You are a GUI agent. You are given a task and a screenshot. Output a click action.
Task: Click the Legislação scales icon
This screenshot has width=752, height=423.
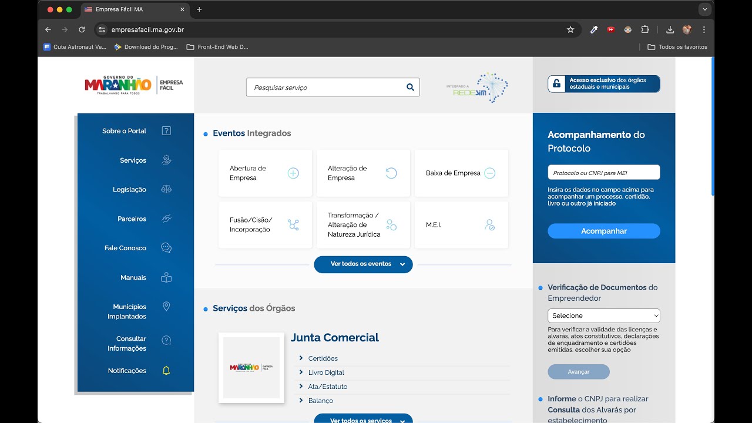[166, 189]
